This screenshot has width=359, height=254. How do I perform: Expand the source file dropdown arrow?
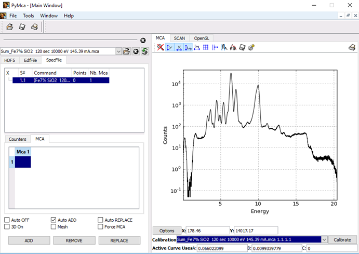tap(118, 51)
